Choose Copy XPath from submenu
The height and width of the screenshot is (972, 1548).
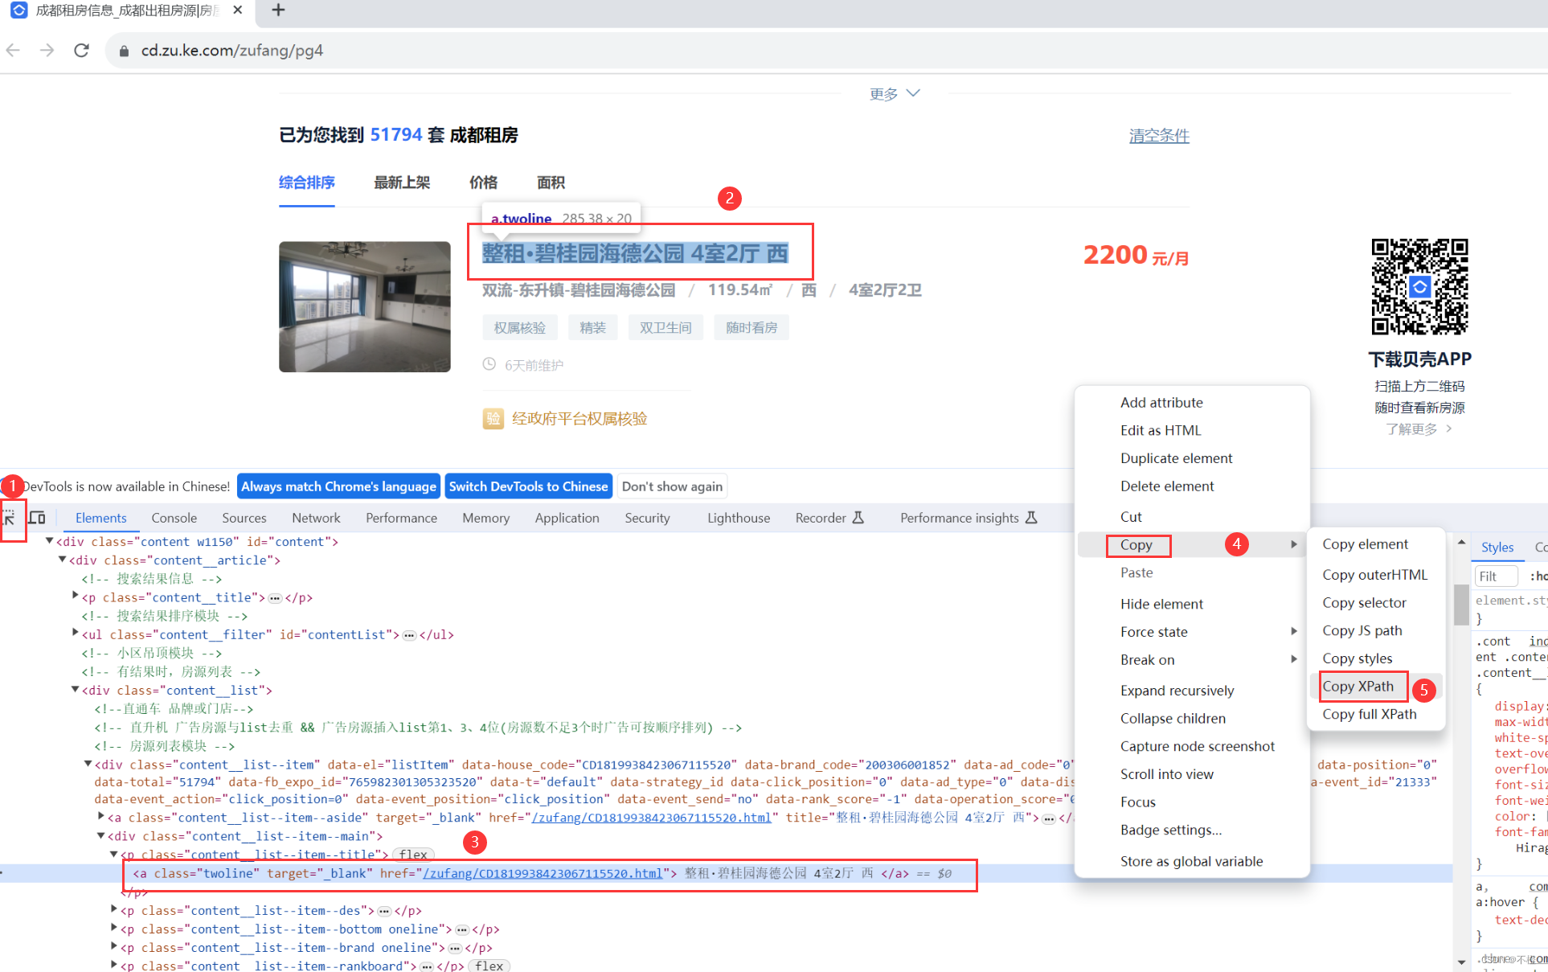tap(1358, 686)
